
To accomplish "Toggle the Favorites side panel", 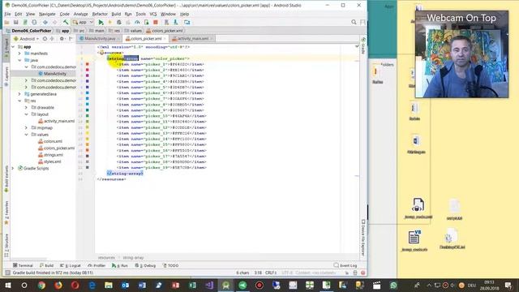I will [x=6, y=213].
